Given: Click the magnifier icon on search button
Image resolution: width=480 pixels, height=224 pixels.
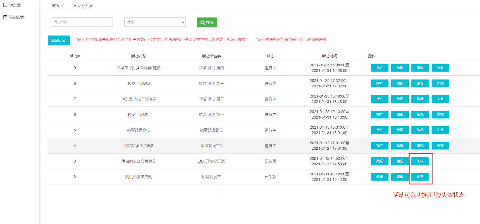Looking at the screenshot, I should [x=202, y=23].
